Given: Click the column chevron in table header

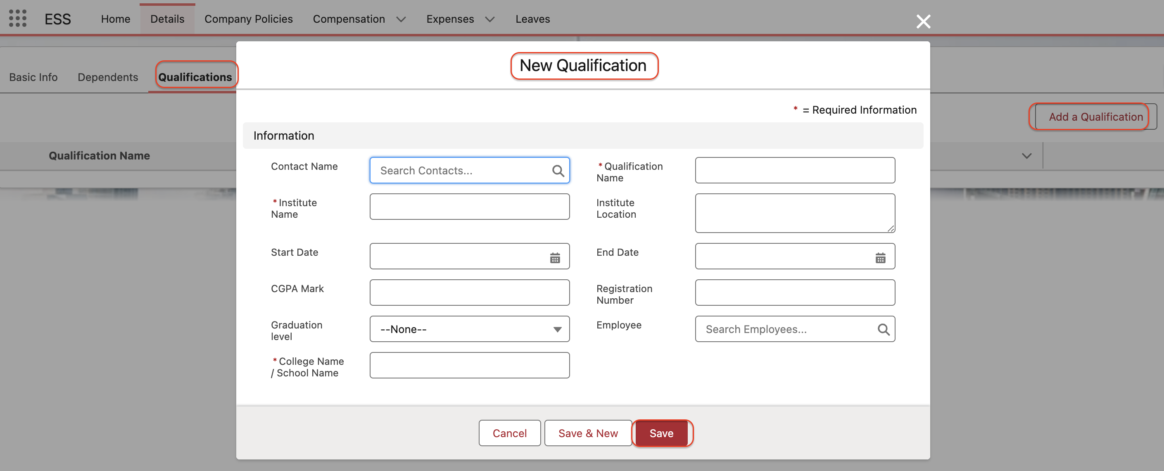Looking at the screenshot, I should 1026,156.
